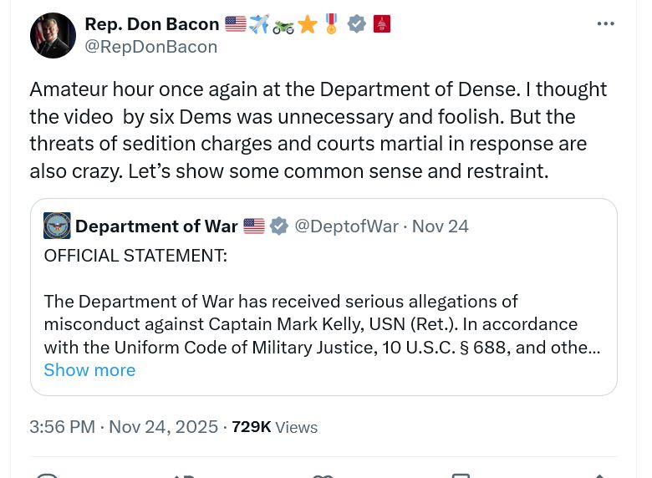Open the Rep. Don Bacon display name link
Viewport: 652px width, 478px height.
click(x=151, y=24)
